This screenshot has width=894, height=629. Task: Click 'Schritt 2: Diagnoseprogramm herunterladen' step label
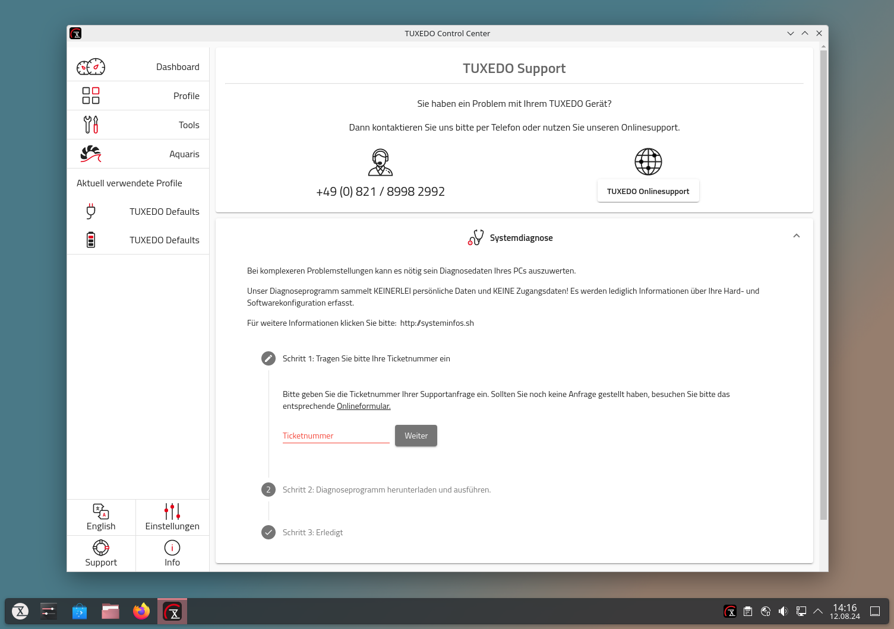387,490
